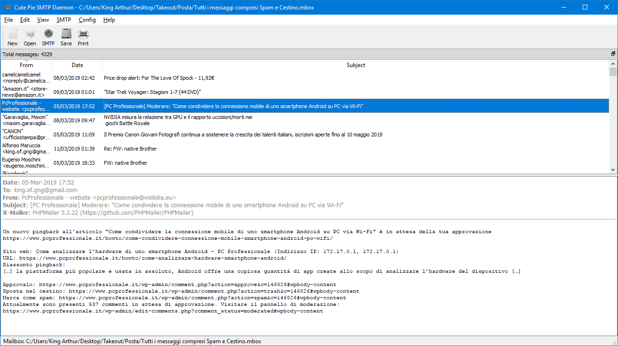Click the float panel icon beside Total messages
Screen dimensions: 618x346
pos(613,54)
